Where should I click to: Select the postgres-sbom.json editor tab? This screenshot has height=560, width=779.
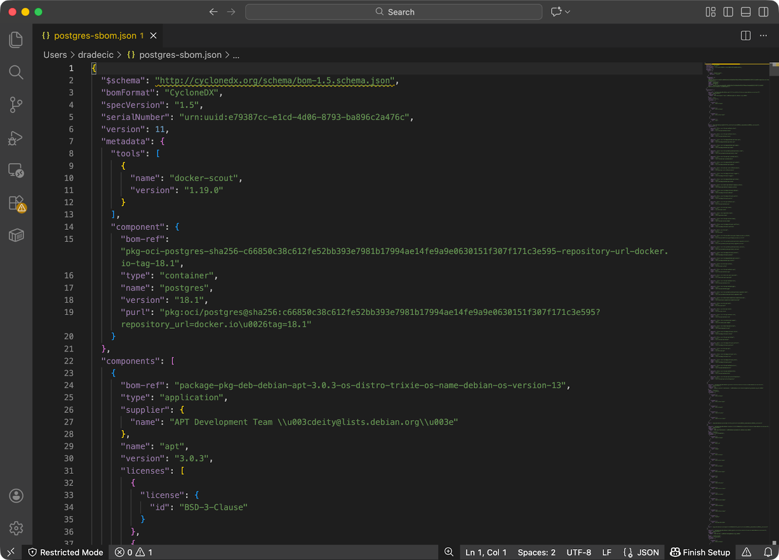tap(98, 36)
